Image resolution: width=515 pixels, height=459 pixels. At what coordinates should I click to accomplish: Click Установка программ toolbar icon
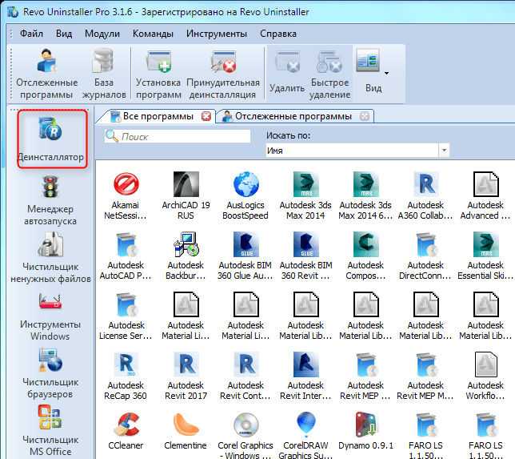point(158,74)
